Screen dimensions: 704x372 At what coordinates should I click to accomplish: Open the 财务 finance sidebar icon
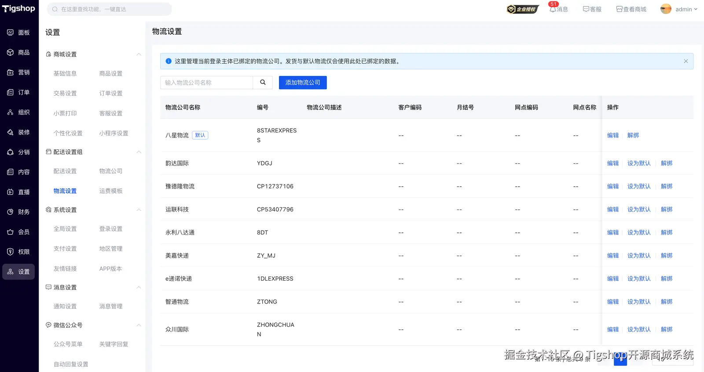[10, 212]
